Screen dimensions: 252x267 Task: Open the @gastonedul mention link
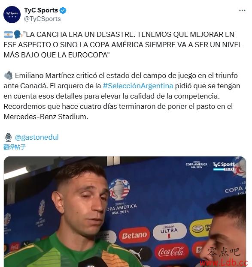point(37,137)
